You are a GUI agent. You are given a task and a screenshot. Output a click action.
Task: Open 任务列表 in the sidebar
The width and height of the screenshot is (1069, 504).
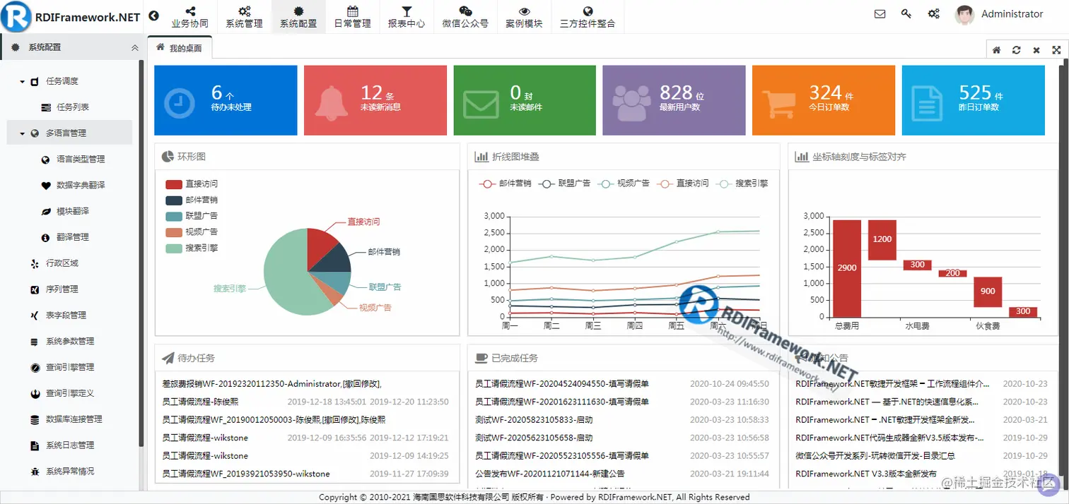(73, 107)
